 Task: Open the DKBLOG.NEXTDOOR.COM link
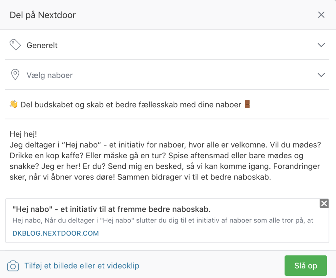pyautogui.click(x=55, y=233)
